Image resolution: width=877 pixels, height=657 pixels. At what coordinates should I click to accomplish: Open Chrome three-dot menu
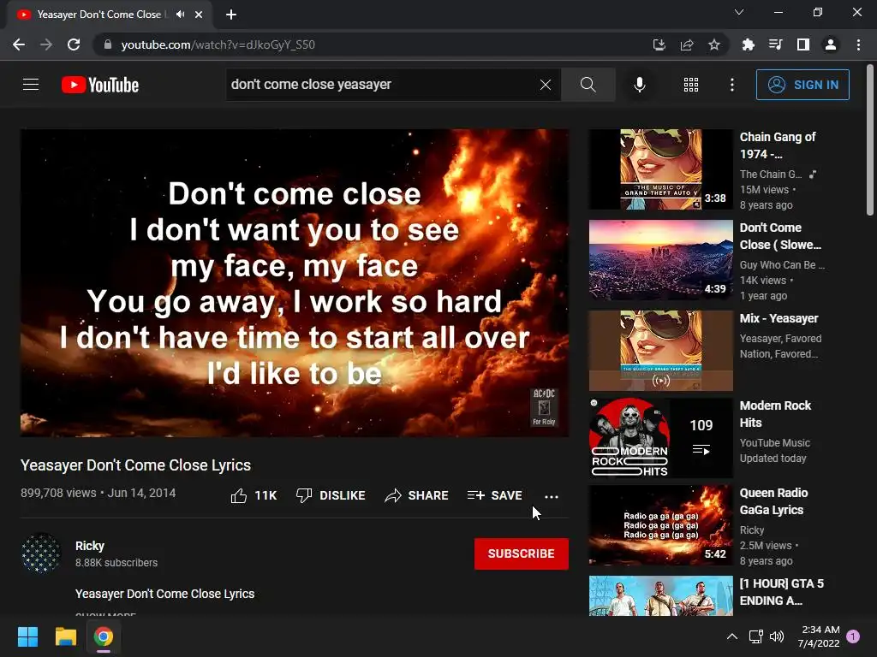858,44
